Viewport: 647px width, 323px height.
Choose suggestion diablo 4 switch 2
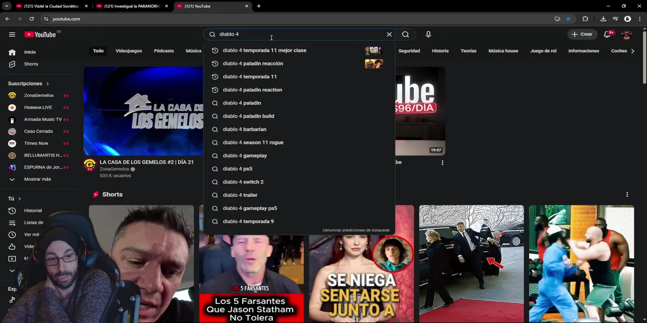(299, 182)
